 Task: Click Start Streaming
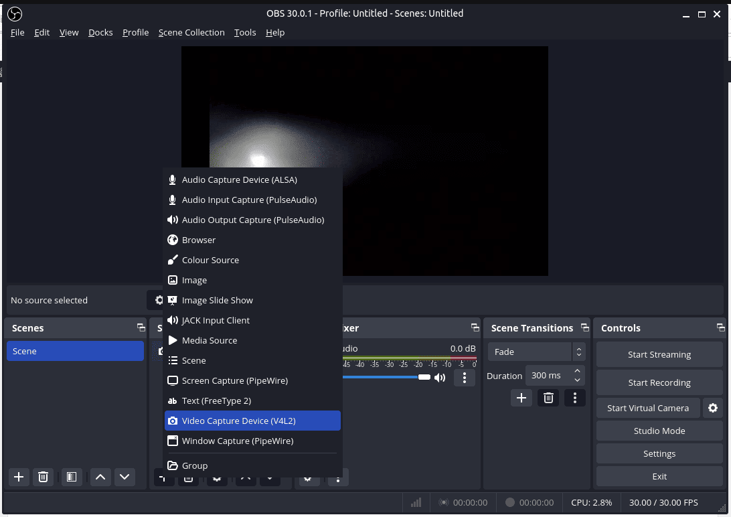pos(659,354)
